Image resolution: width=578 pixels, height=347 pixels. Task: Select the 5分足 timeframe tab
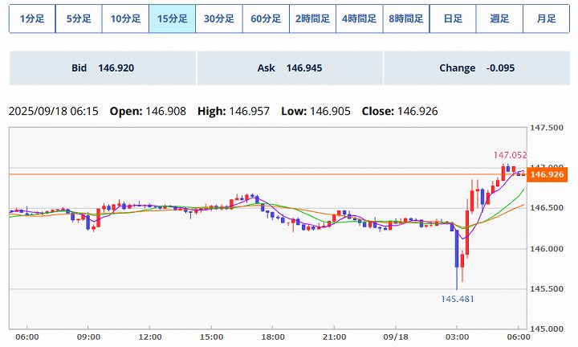(x=79, y=18)
